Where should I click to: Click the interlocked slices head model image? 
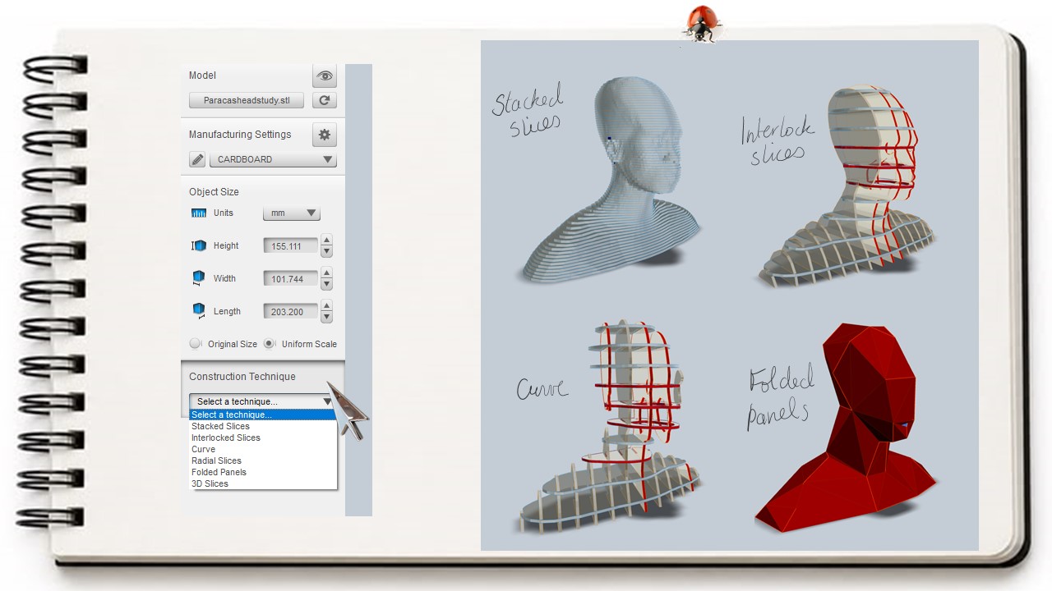(x=847, y=185)
